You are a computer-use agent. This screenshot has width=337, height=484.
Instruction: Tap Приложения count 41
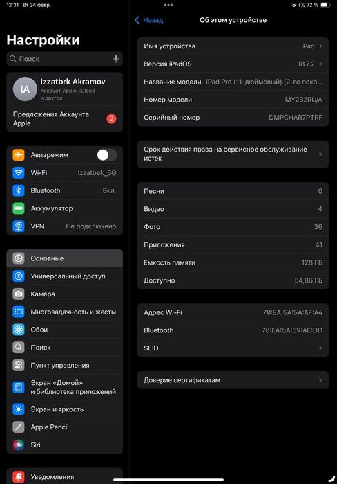[319, 245]
